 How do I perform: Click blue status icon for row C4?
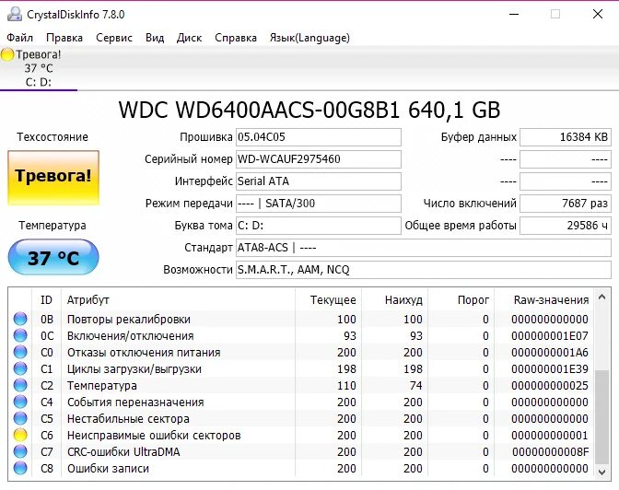(x=20, y=402)
